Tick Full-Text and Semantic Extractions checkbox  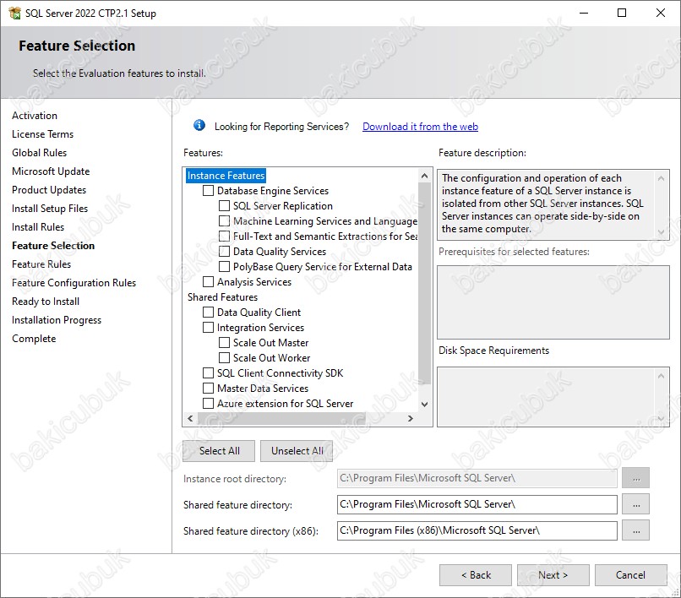click(x=224, y=236)
